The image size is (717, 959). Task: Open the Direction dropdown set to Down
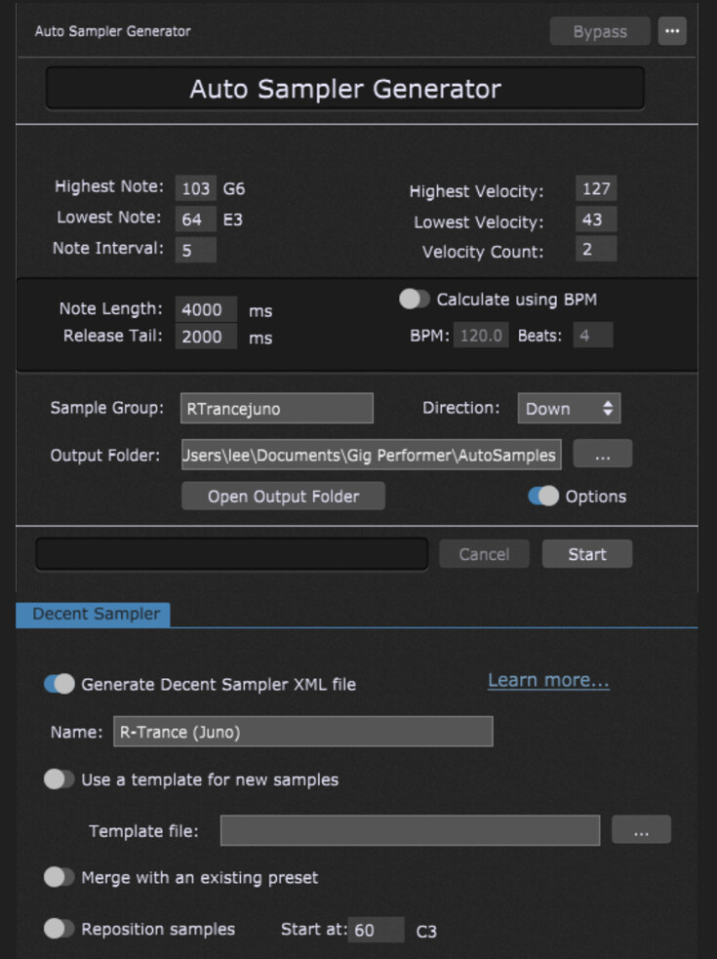[x=569, y=408]
